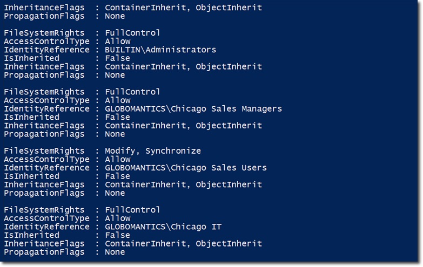The height and width of the screenshot is (267, 423).
Task: Click the IdentityReference label for Chicago IT
Action: pyautogui.click(x=47, y=227)
